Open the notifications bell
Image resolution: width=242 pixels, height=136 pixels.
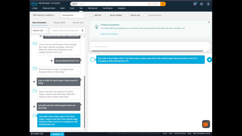pyautogui.click(x=195, y=4)
